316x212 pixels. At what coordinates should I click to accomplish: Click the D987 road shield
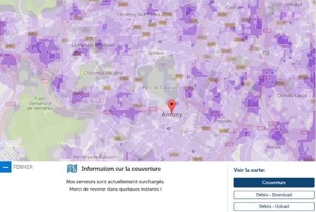(x=10, y=46)
